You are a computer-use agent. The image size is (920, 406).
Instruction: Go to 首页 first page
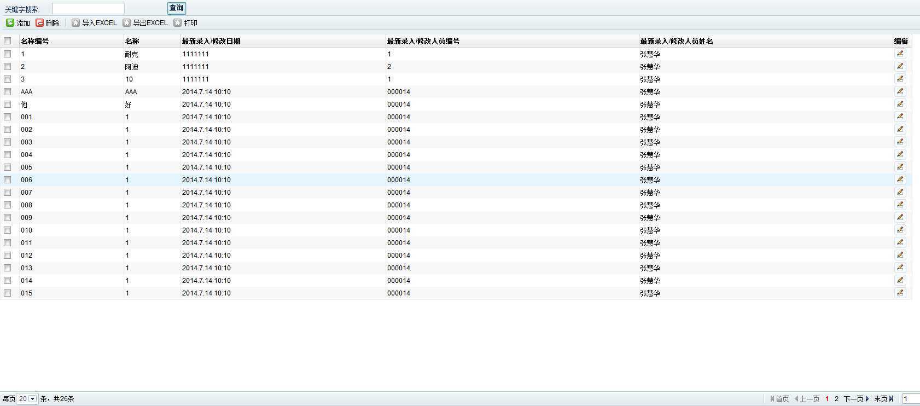click(x=779, y=399)
